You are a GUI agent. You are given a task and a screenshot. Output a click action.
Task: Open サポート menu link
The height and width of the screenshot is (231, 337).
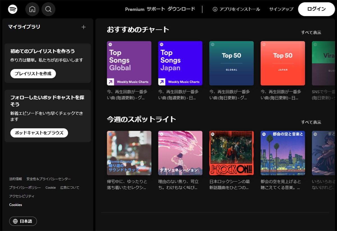(156, 9)
